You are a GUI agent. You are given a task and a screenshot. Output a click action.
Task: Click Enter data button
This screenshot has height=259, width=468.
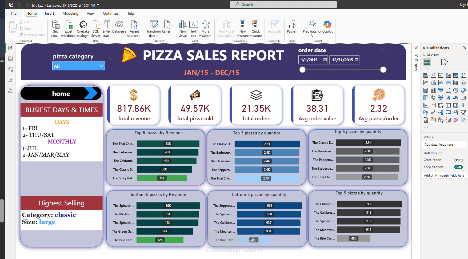[x=106, y=29]
